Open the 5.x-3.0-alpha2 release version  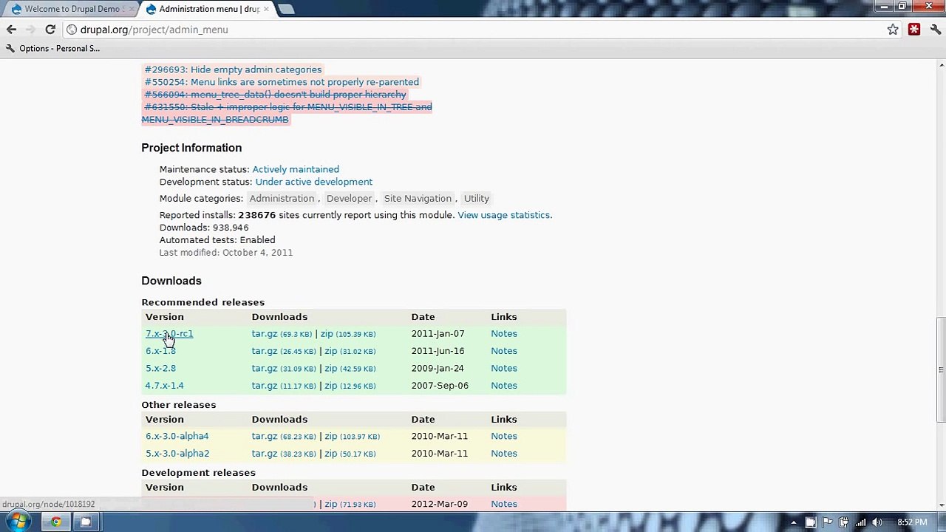pyautogui.click(x=177, y=454)
